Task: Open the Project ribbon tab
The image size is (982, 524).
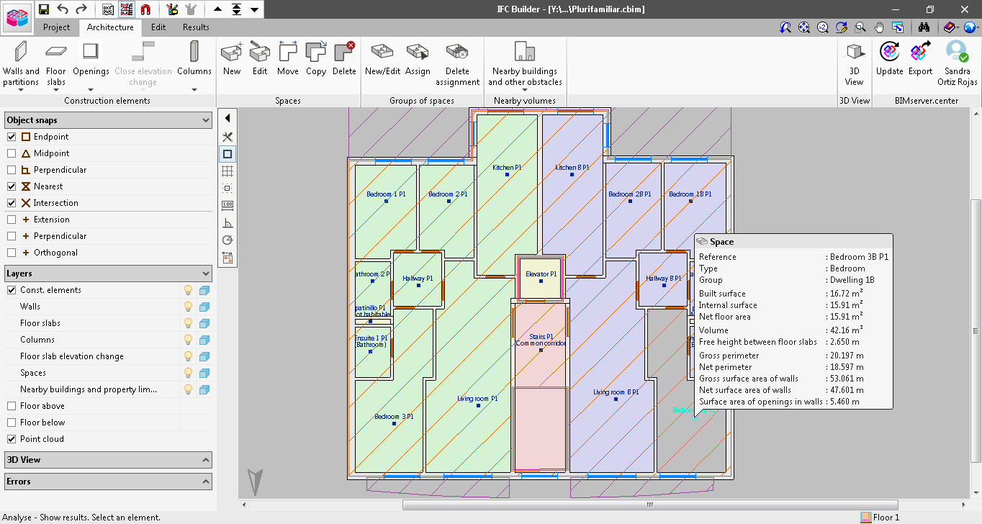Action: (x=57, y=27)
